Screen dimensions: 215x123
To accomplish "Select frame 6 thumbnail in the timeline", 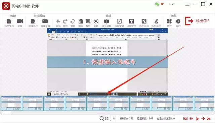I will [140, 104].
